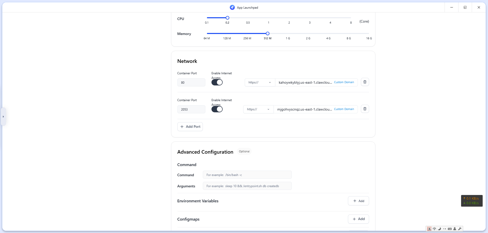Disable internet access for port 80
This screenshot has width=488, height=233.
click(x=217, y=82)
